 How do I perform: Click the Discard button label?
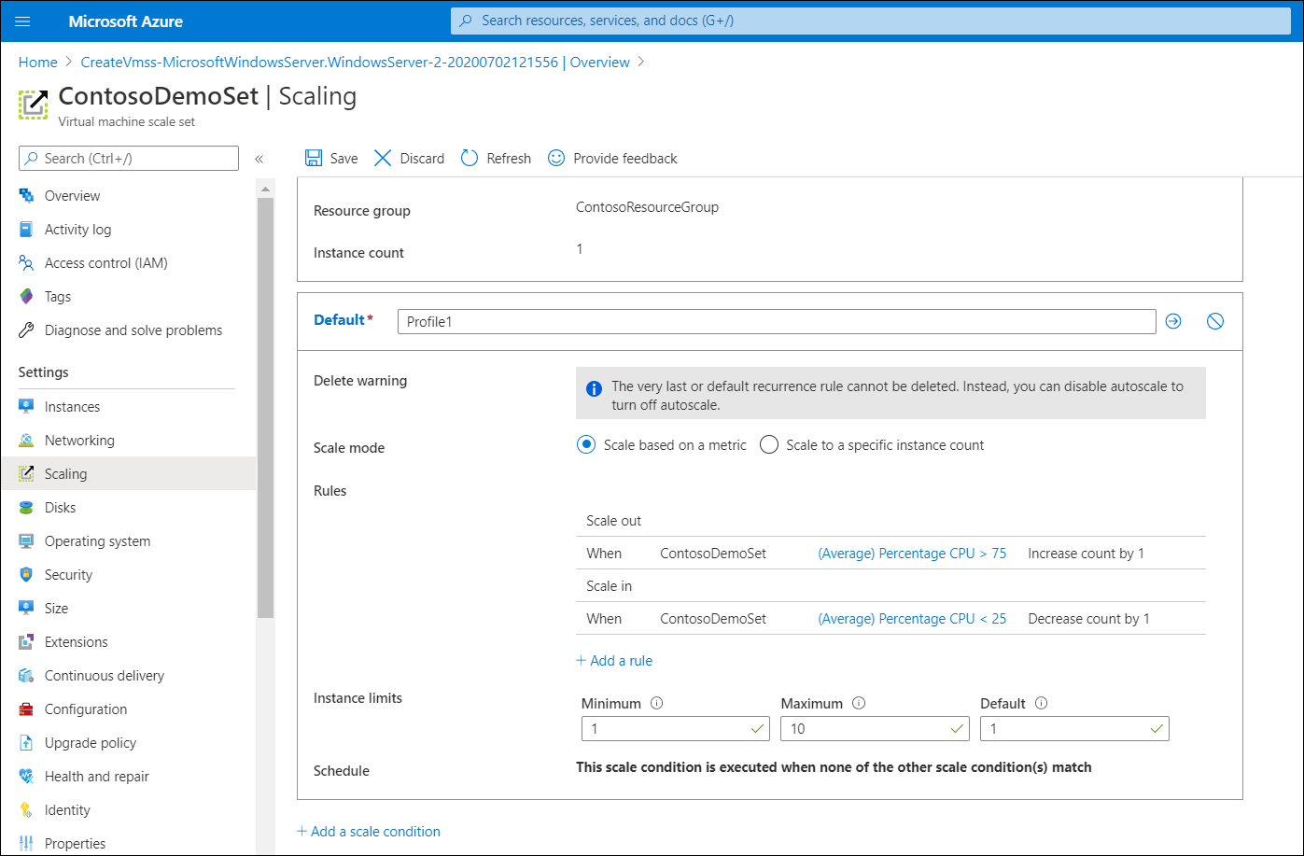(422, 159)
